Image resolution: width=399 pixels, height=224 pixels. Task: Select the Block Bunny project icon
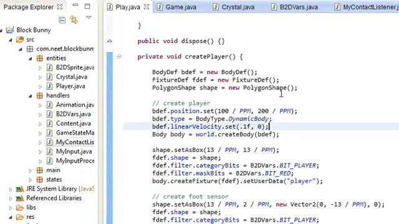point(10,30)
